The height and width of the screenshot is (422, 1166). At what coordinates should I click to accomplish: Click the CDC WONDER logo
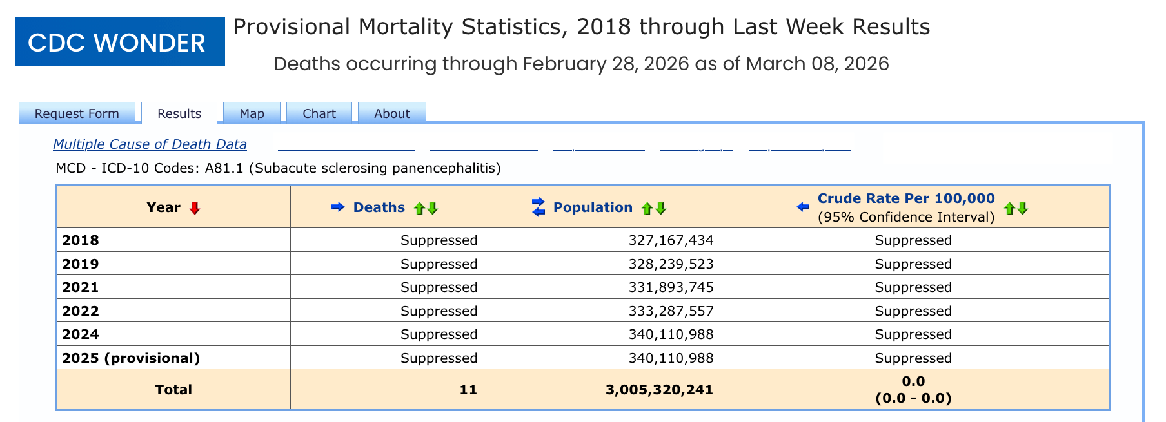pyautogui.click(x=120, y=42)
